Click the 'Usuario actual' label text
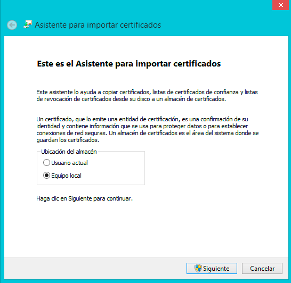 pyautogui.click(x=69, y=163)
